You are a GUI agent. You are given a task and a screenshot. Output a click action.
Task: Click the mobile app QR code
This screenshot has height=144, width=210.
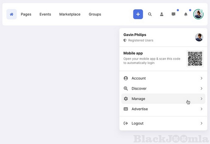click(x=195, y=59)
